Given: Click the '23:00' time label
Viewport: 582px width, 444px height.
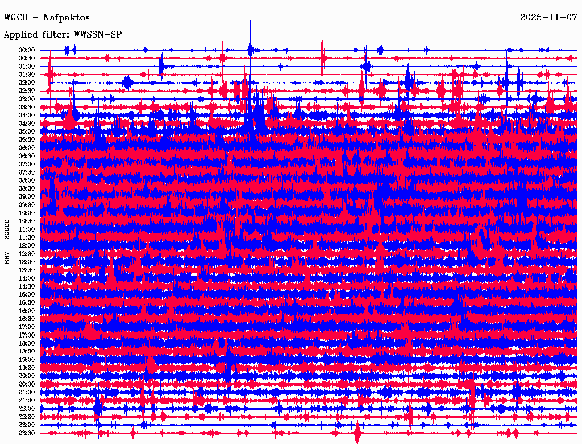Looking at the screenshot, I should coord(27,425).
